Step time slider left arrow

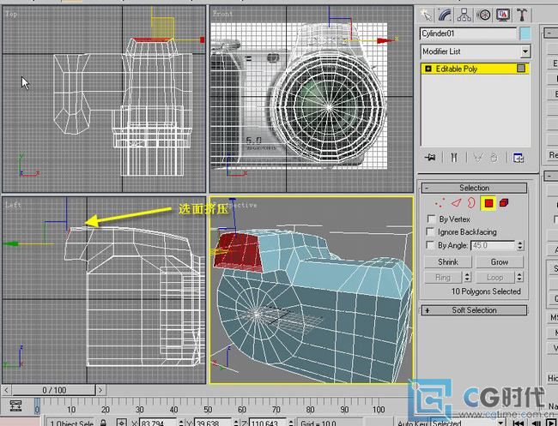click(6, 390)
